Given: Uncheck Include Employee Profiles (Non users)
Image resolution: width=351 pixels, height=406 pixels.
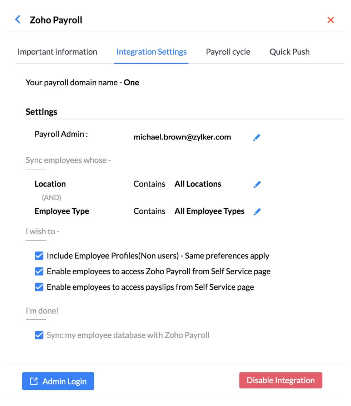Looking at the screenshot, I should coord(39,256).
